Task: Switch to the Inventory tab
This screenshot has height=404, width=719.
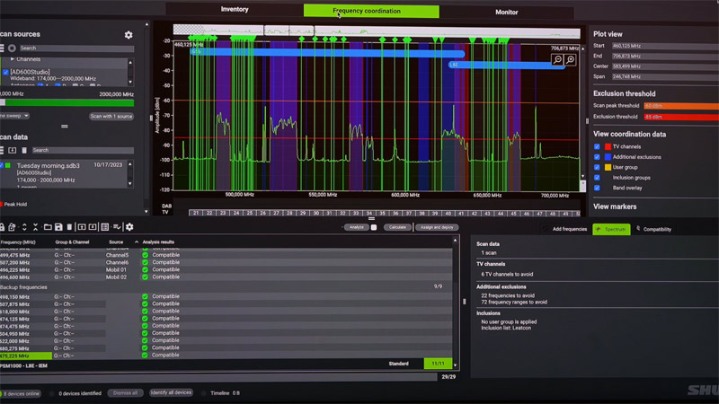Action: point(235,10)
